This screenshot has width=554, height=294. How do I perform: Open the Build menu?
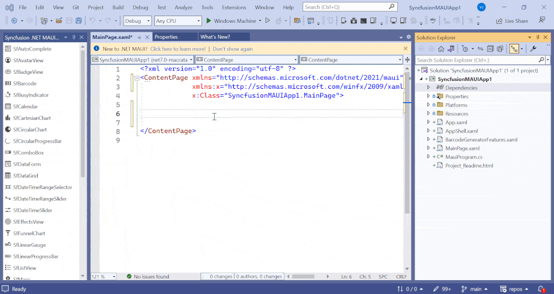point(118,7)
